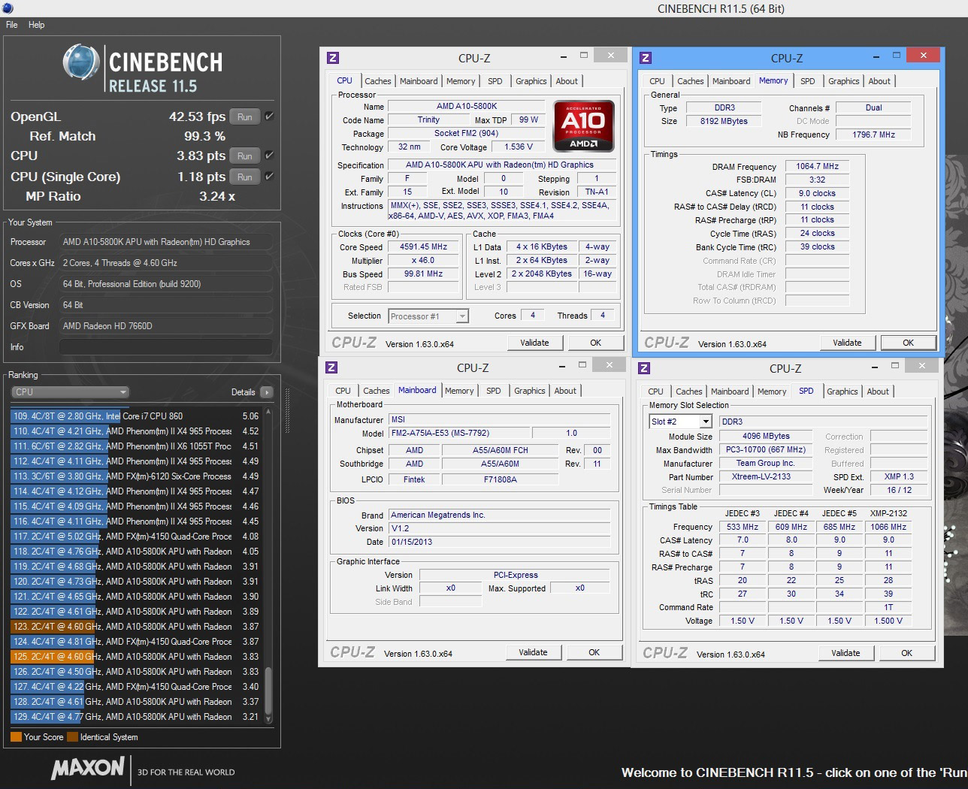968x789 pixels.
Task: Open the CPU ranking type dropdown
Action: pyautogui.click(x=70, y=392)
